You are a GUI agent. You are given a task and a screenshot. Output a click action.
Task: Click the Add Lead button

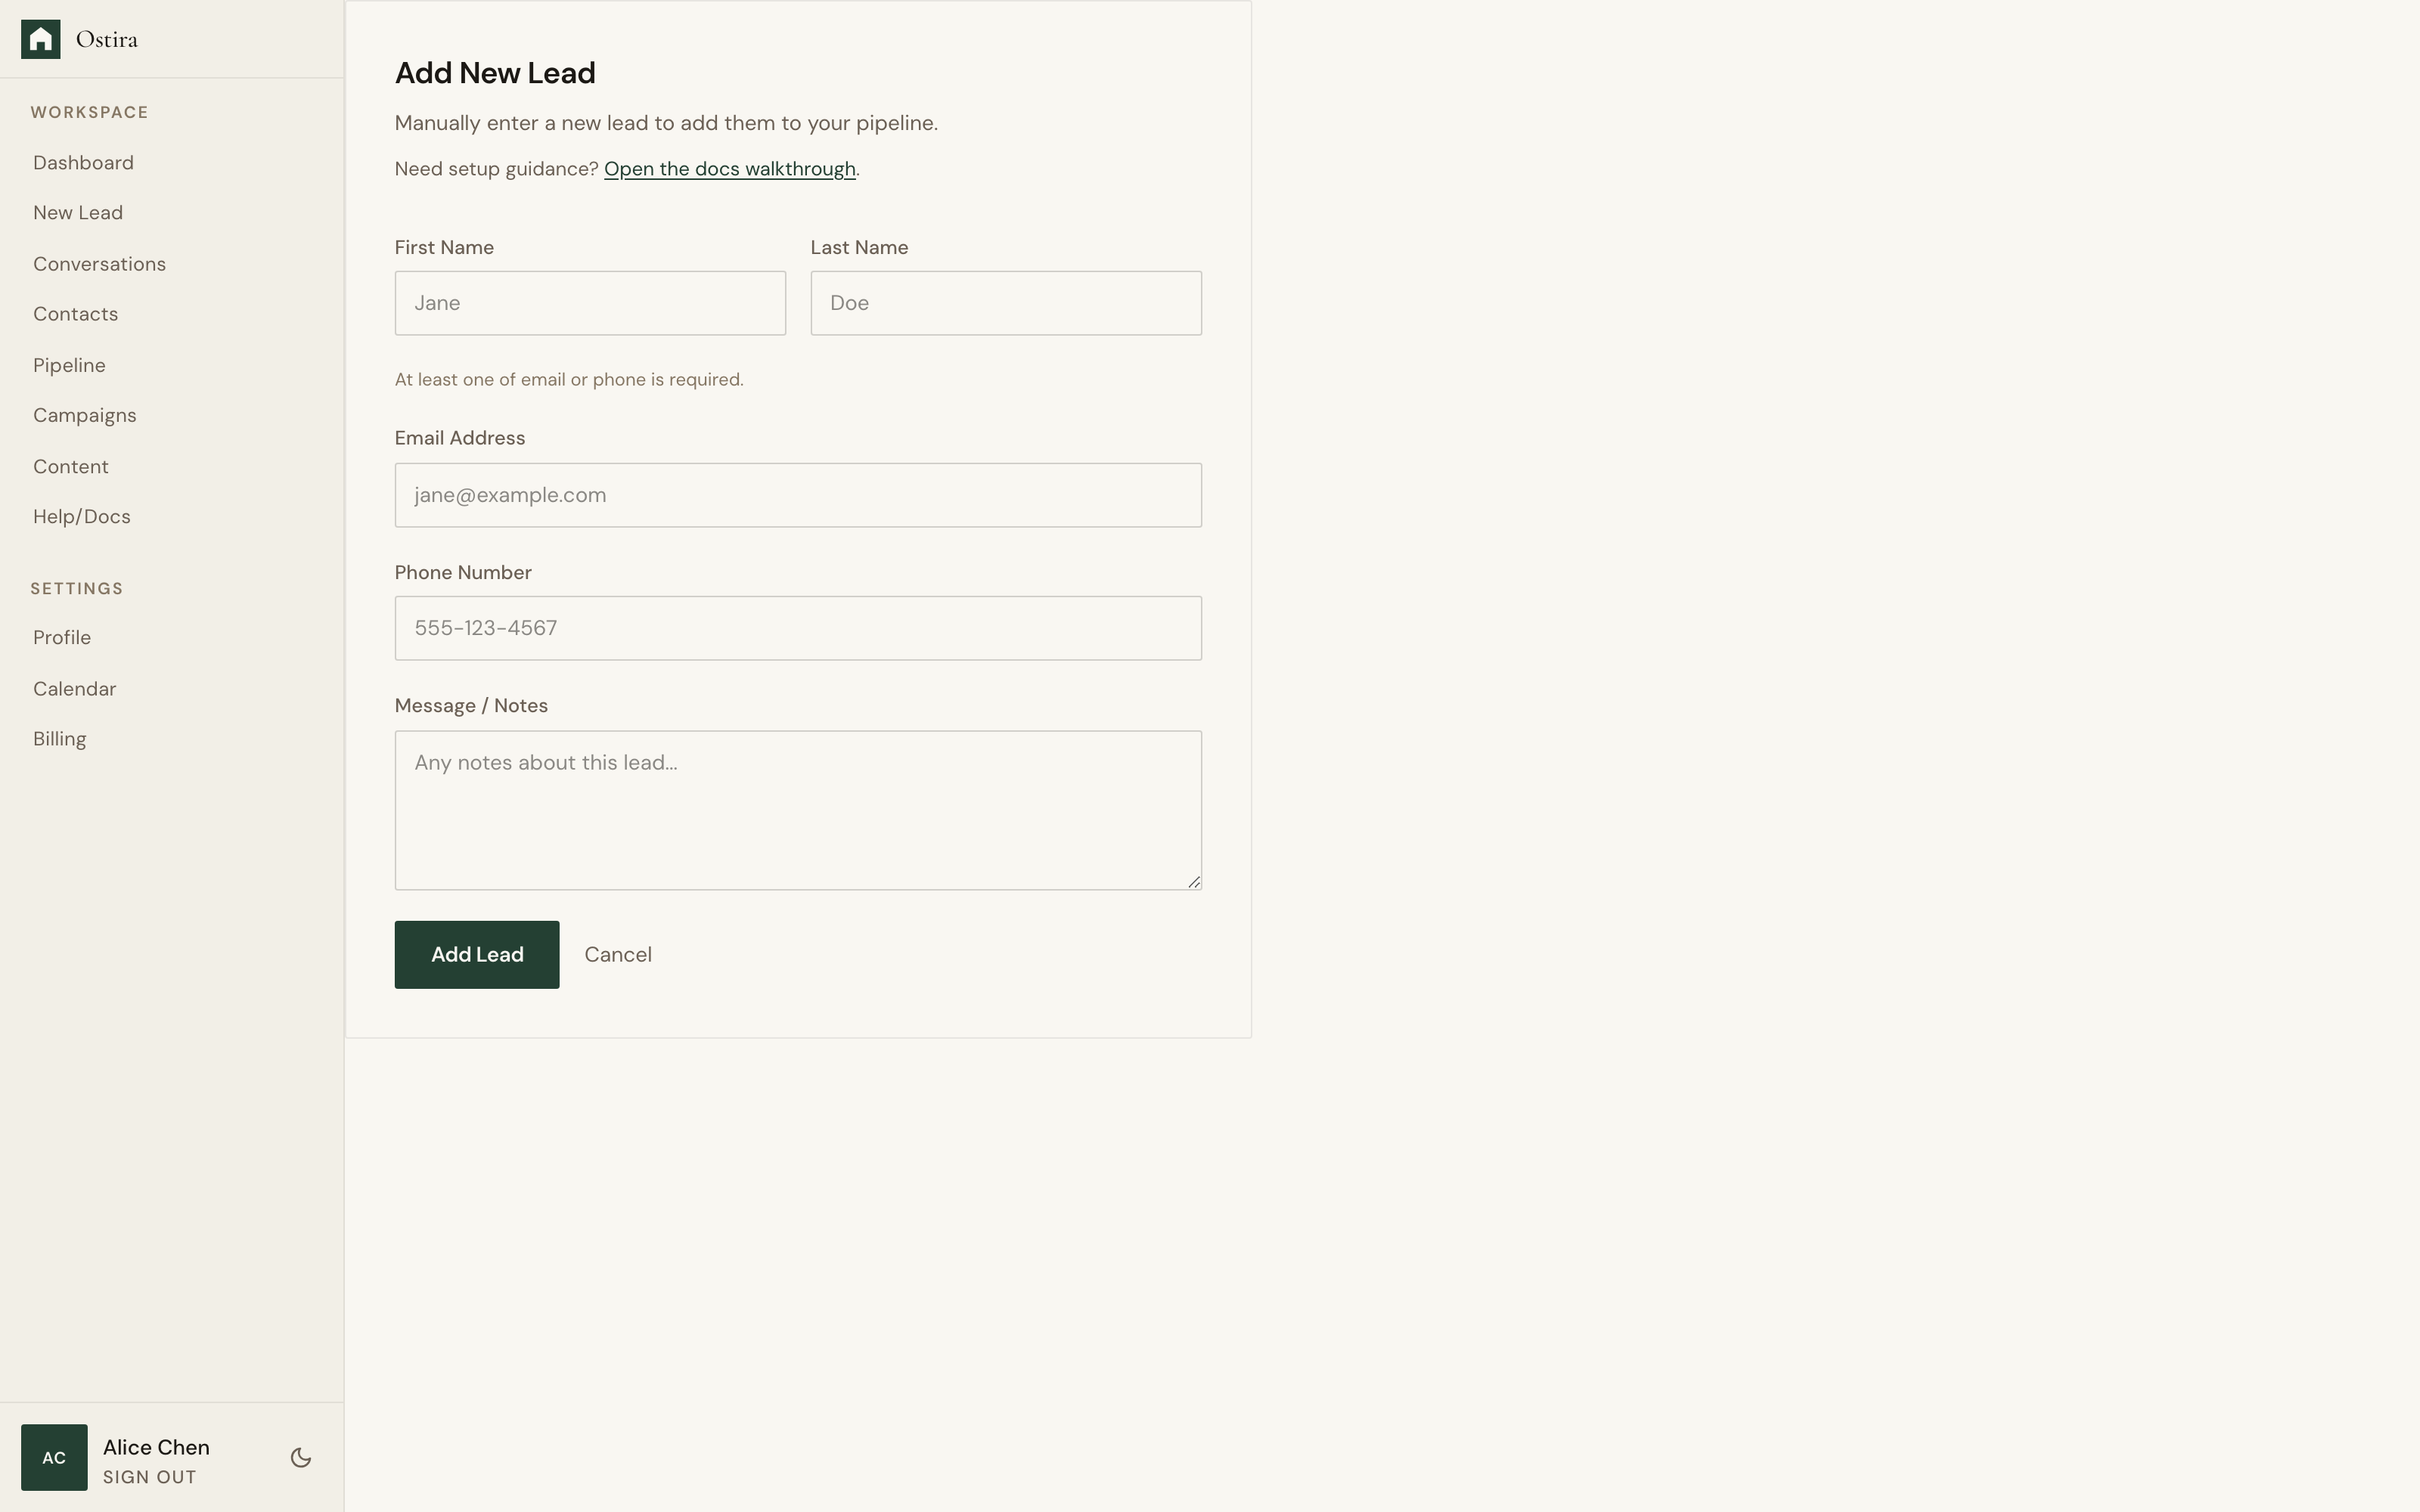pos(476,954)
